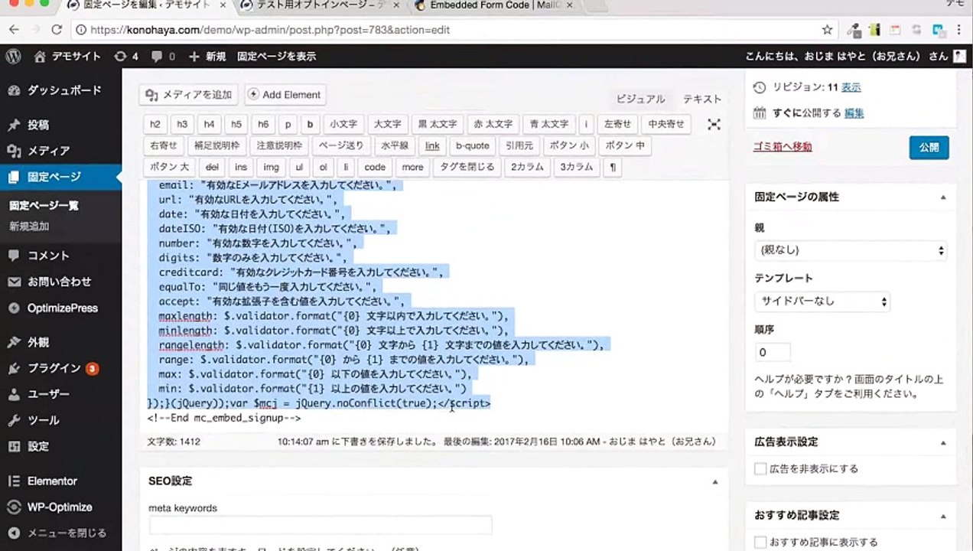
Task: Click the ゴミ箱へ移動 link
Action: click(x=783, y=147)
